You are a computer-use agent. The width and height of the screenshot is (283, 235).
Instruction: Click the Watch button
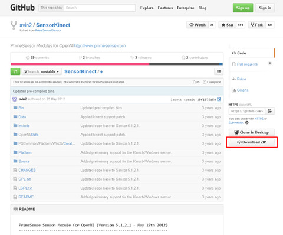coord(198,25)
